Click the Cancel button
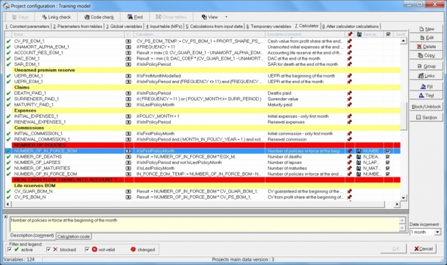447x265 pixels. 423,249
